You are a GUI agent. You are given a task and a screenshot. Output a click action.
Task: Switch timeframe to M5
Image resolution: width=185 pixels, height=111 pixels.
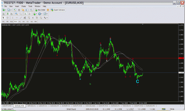(x=7, y=22)
